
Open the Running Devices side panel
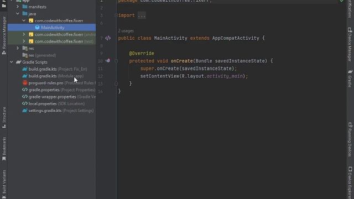[x=350, y=140]
